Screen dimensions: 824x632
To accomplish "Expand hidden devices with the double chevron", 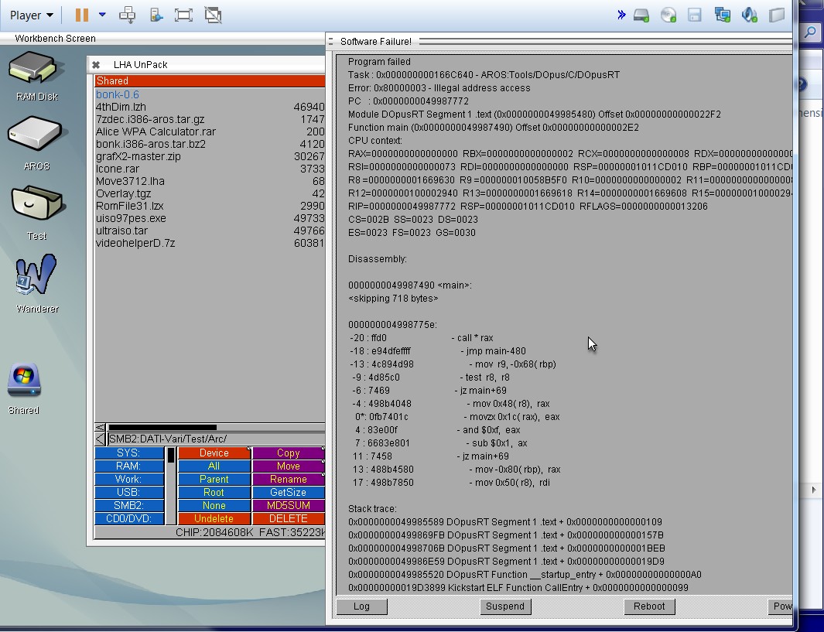I will click(621, 15).
